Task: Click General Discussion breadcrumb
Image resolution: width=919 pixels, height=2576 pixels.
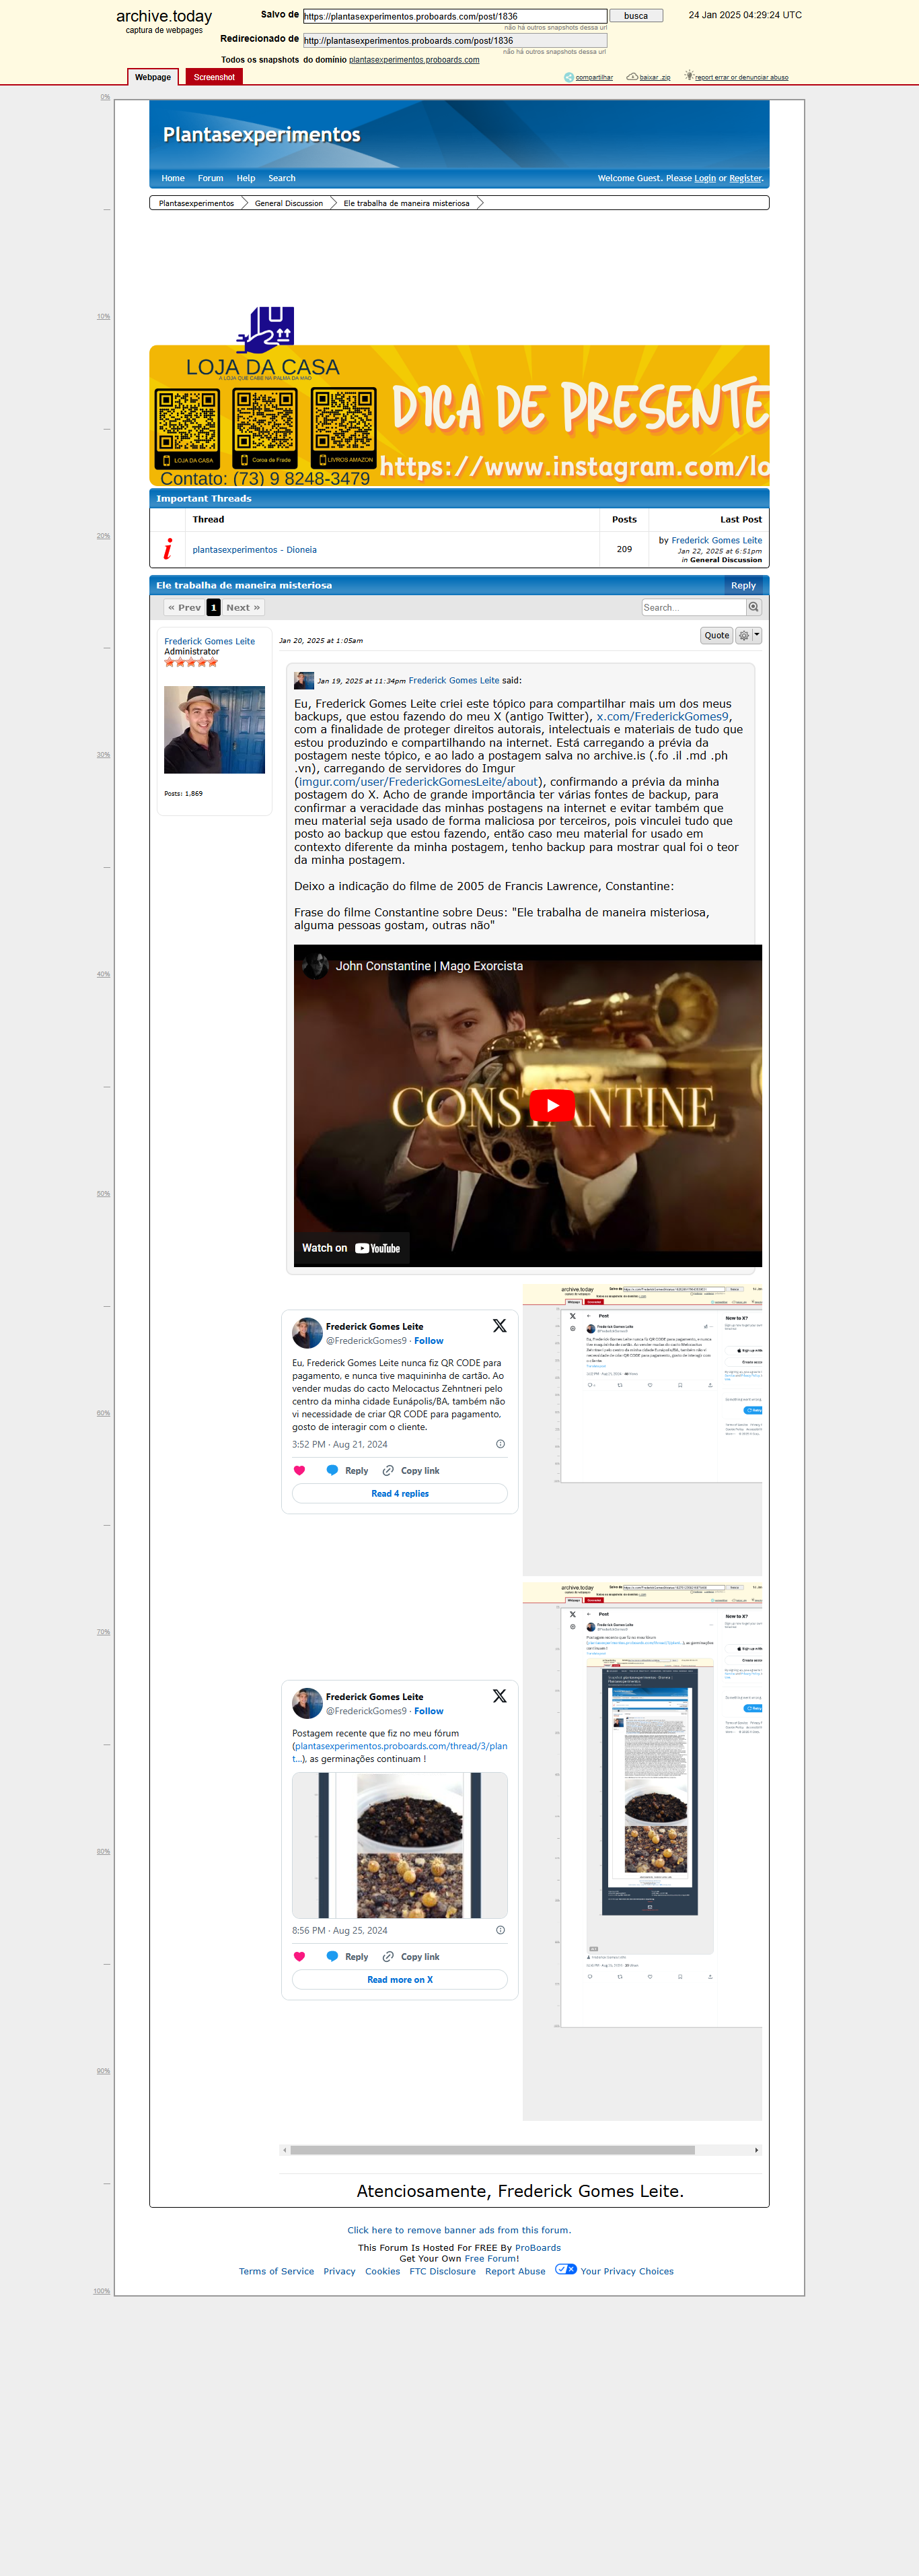Action: [x=289, y=203]
